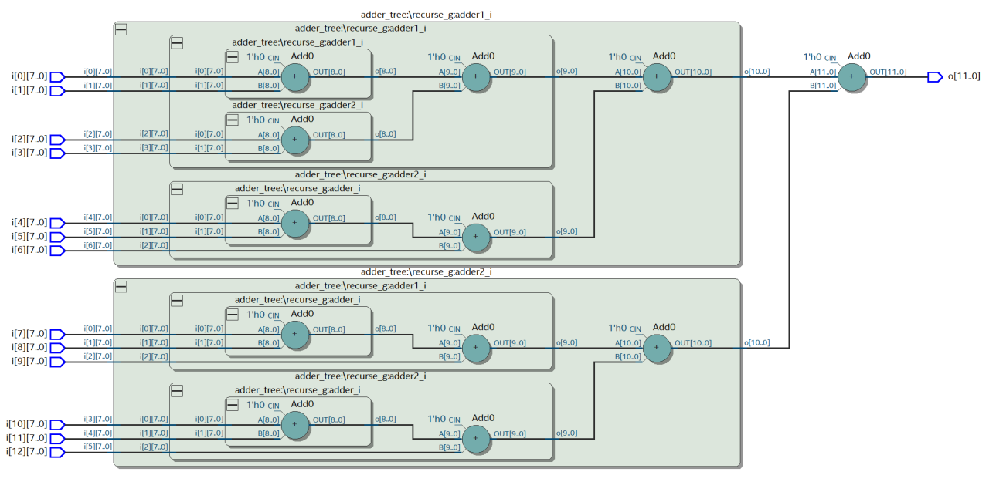989x482 pixels.
Task: Collapse adder2_i block containing inputs i[4]–i[6]
Action: [177, 190]
